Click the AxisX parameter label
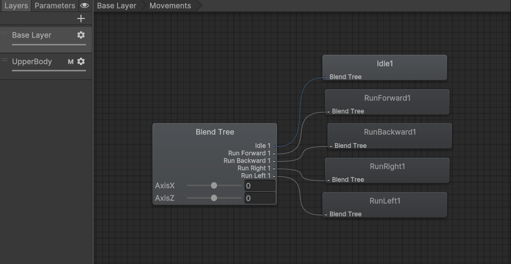 click(165, 186)
